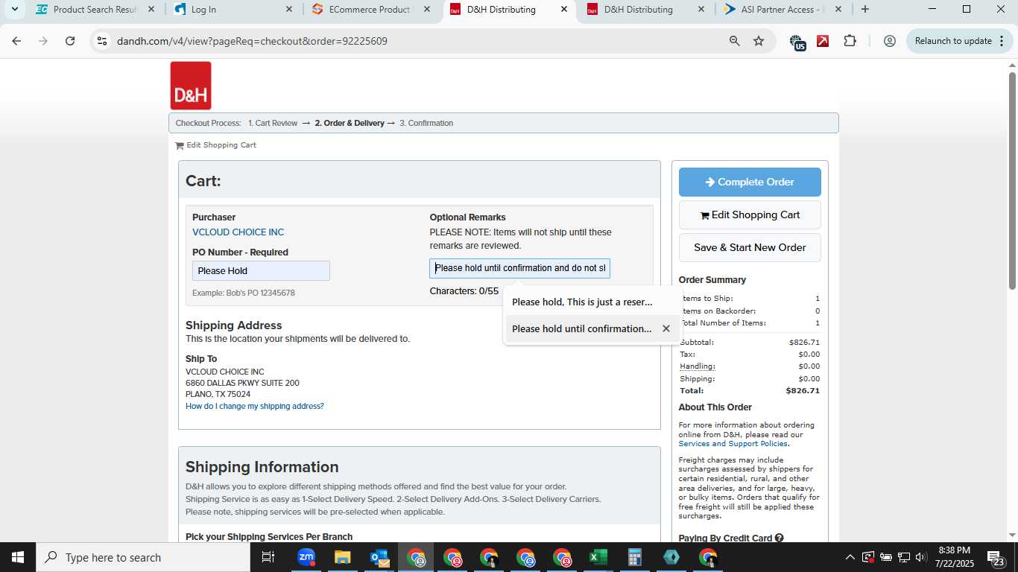Click the red arrow extension icon
1018x572 pixels.
pyautogui.click(x=823, y=41)
